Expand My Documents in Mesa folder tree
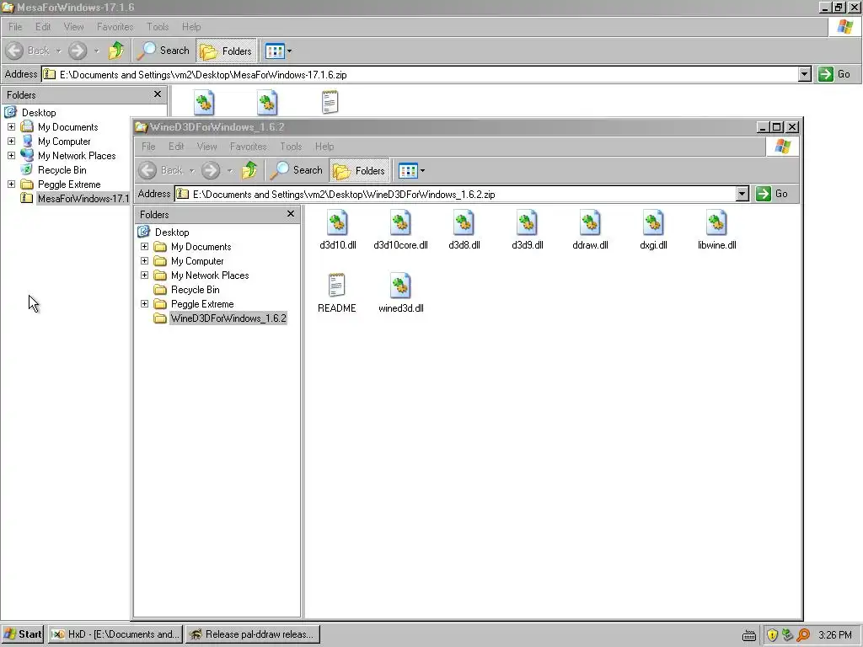 [x=11, y=127]
